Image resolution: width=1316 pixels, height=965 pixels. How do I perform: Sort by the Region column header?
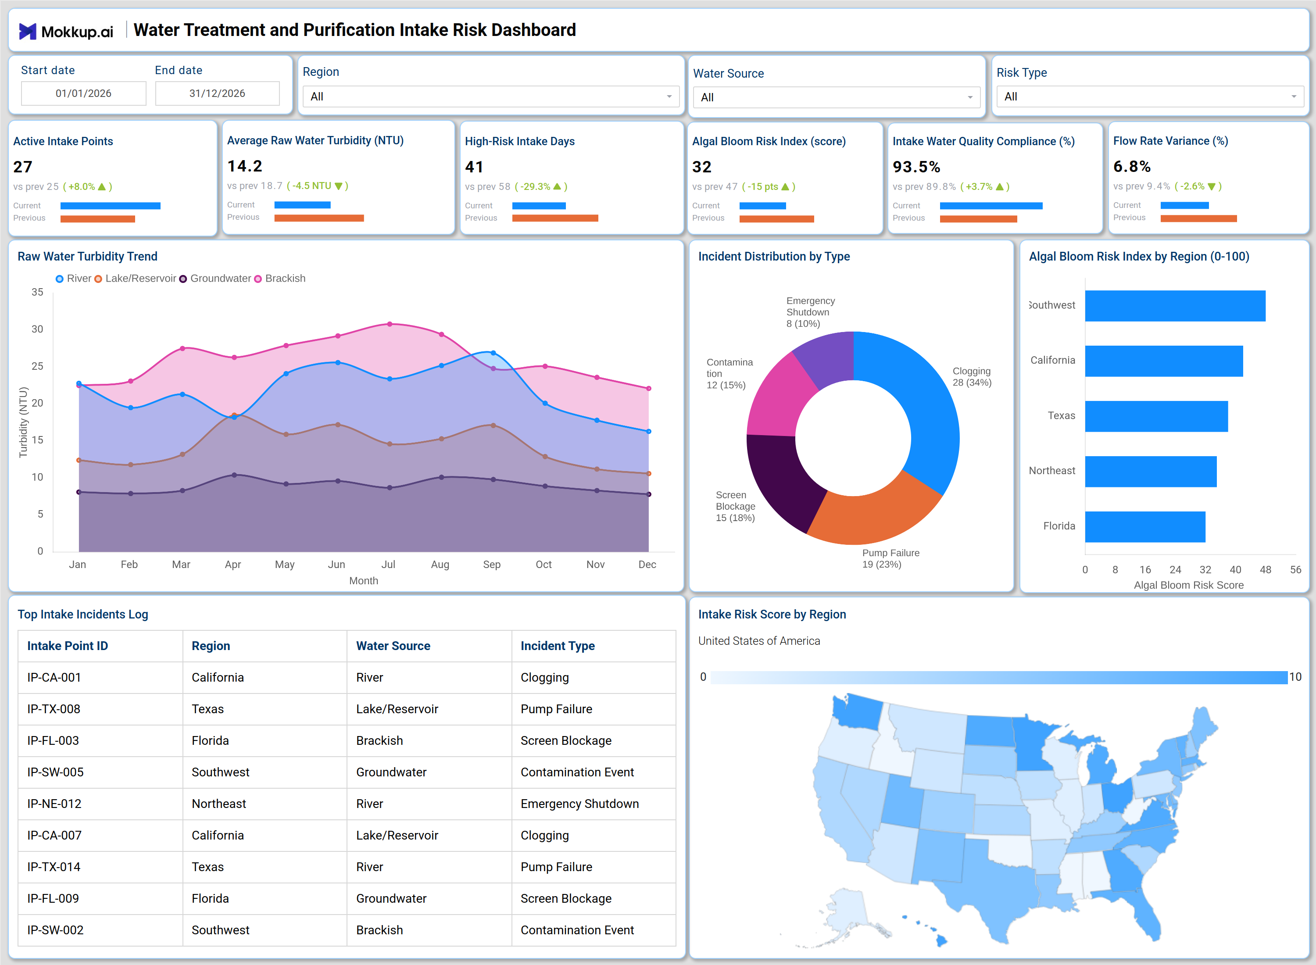265,646
